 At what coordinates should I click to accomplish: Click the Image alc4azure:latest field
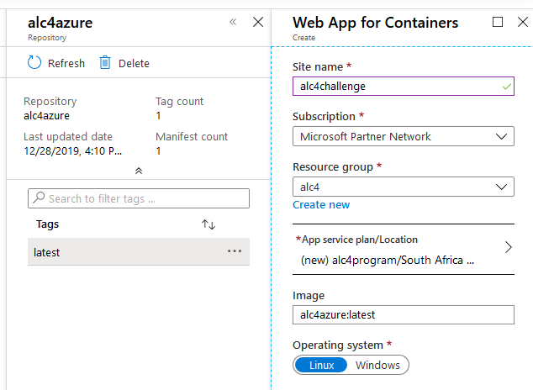click(404, 315)
